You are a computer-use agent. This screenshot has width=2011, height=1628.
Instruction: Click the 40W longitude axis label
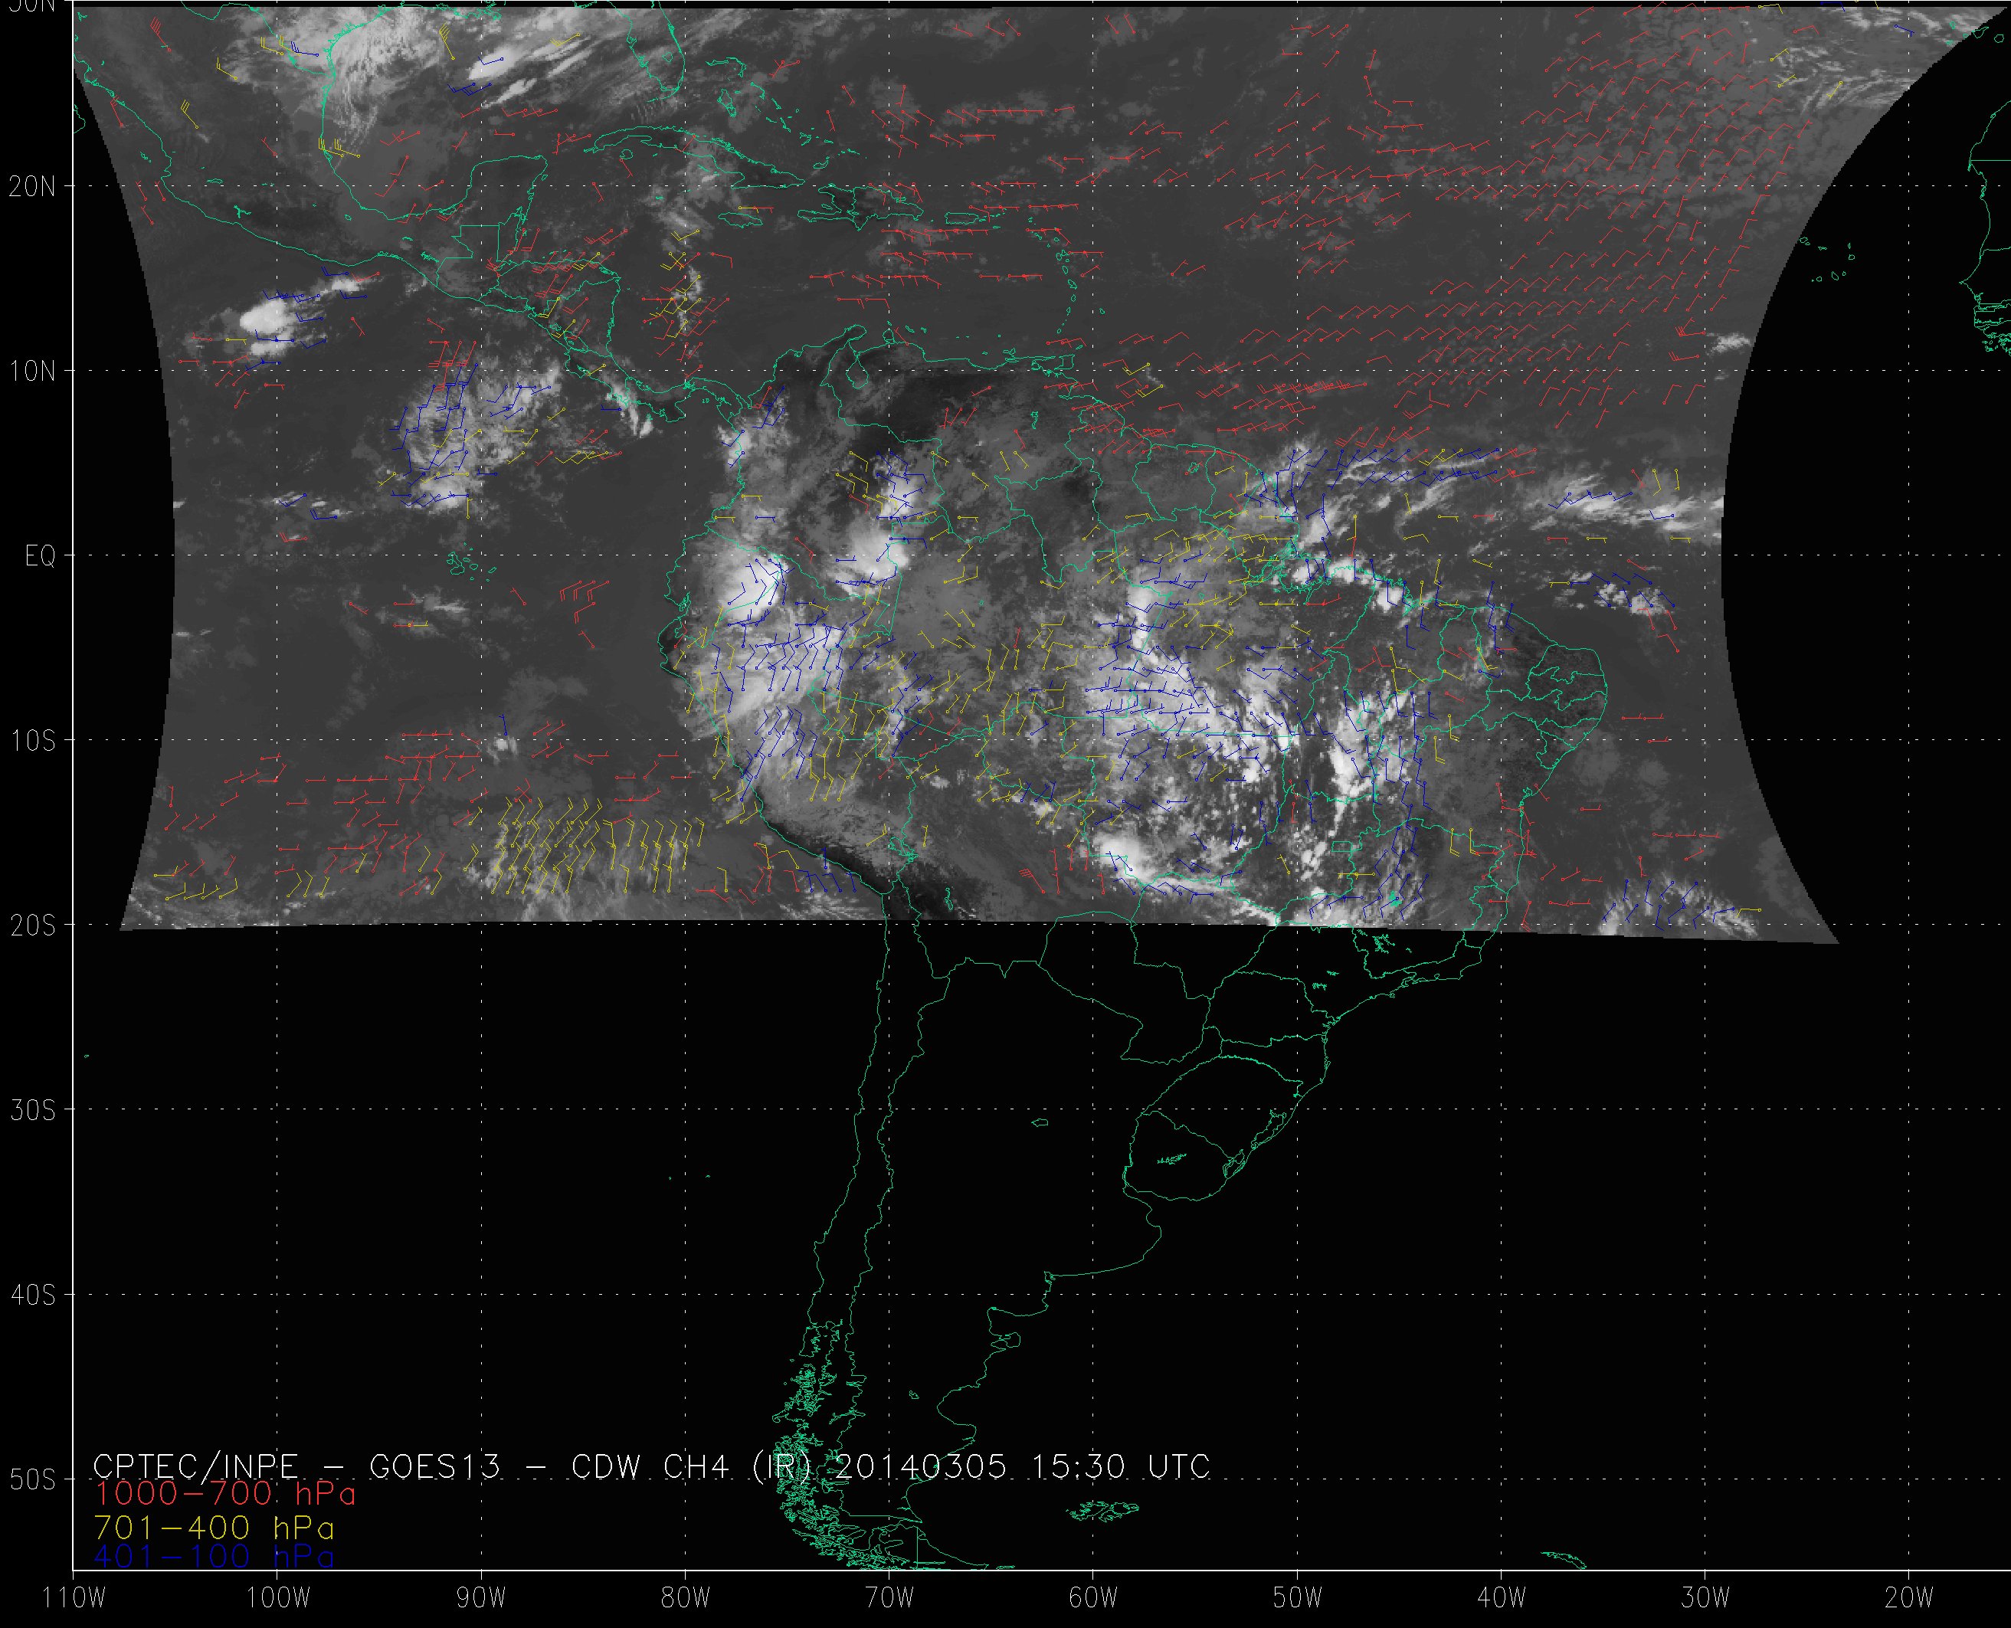(1502, 1598)
